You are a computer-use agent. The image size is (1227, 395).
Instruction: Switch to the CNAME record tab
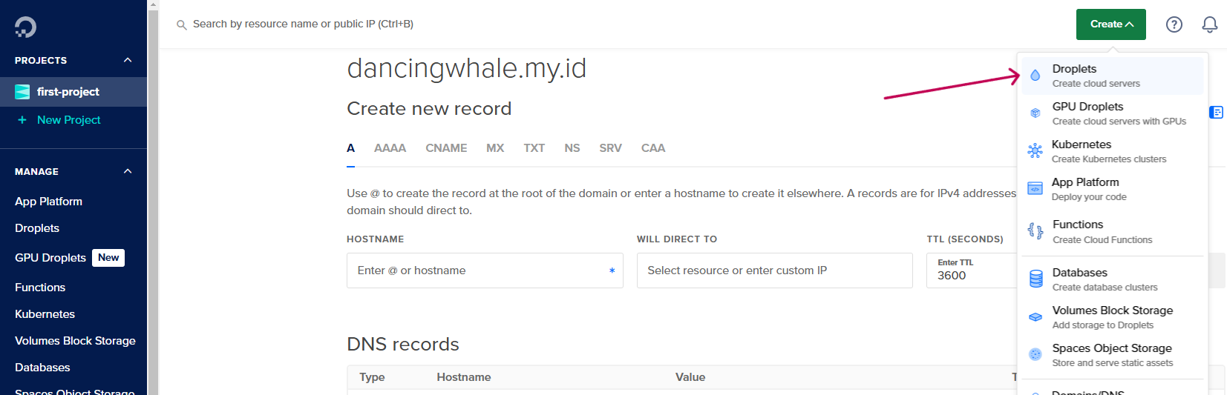coord(446,148)
